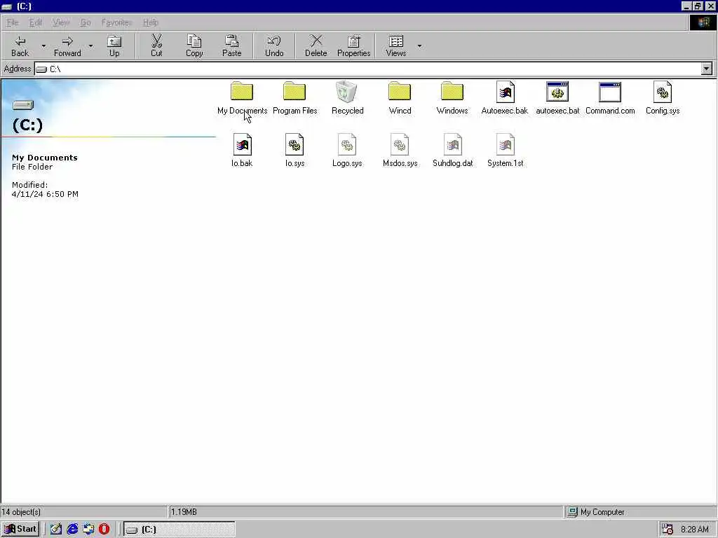Open the Views dropdown arrow
This screenshot has height=538, width=718.
pyautogui.click(x=419, y=46)
